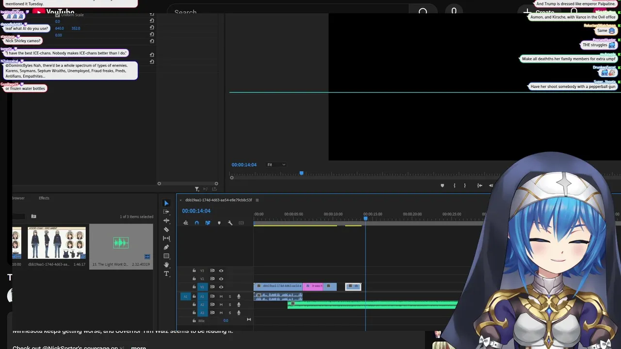Viewport: 621px width, 349px height.
Task: Enable voice-over record on A3
Action: tap(238, 313)
